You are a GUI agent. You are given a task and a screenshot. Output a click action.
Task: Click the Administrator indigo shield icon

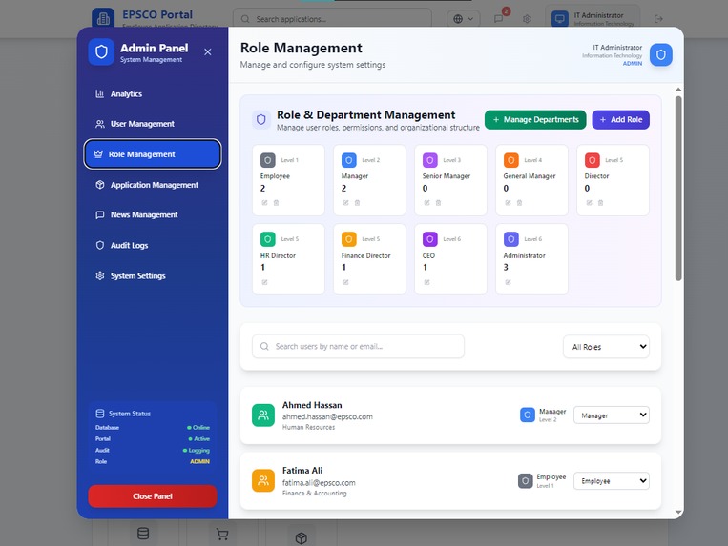point(511,239)
